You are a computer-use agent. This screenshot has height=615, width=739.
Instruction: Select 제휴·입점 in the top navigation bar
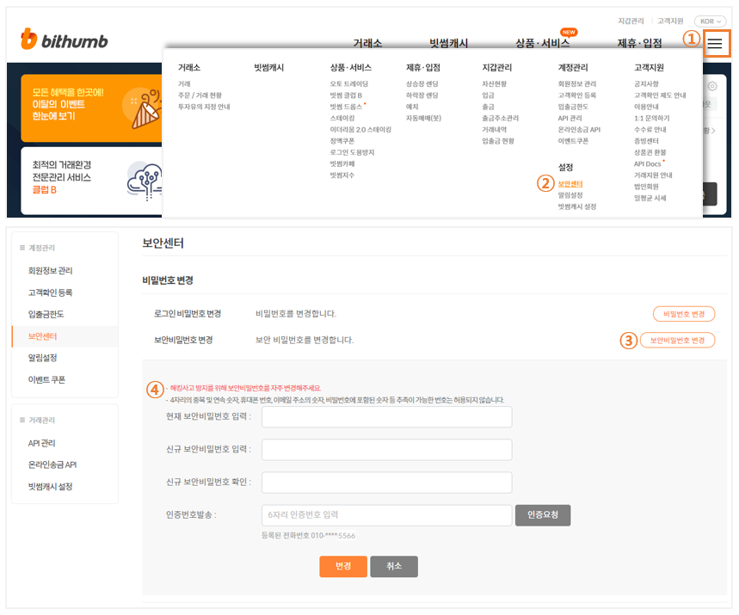(639, 43)
